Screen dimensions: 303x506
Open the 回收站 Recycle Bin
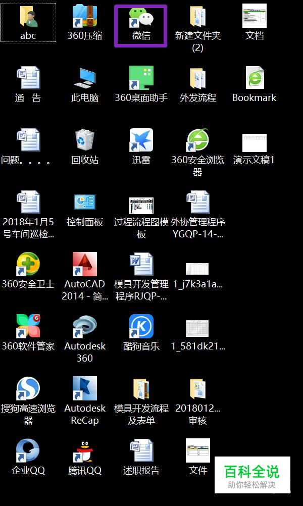click(85, 140)
